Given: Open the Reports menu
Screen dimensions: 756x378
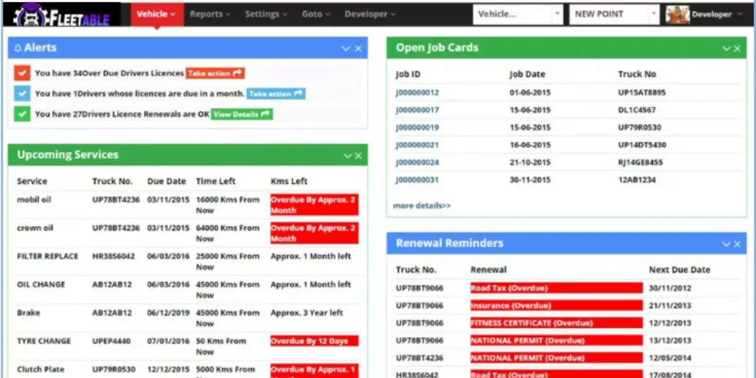Looking at the screenshot, I should [210, 14].
